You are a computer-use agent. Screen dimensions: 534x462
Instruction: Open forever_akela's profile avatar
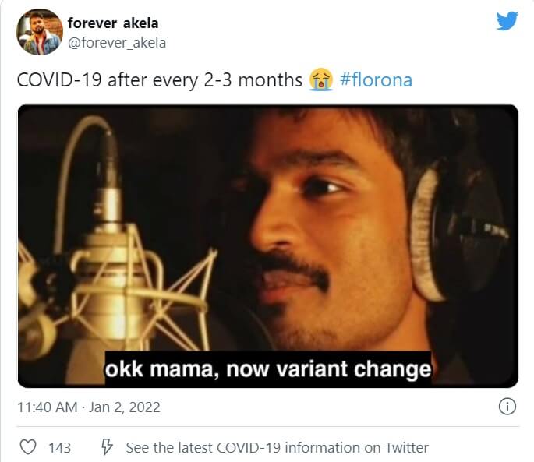click(40, 32)
